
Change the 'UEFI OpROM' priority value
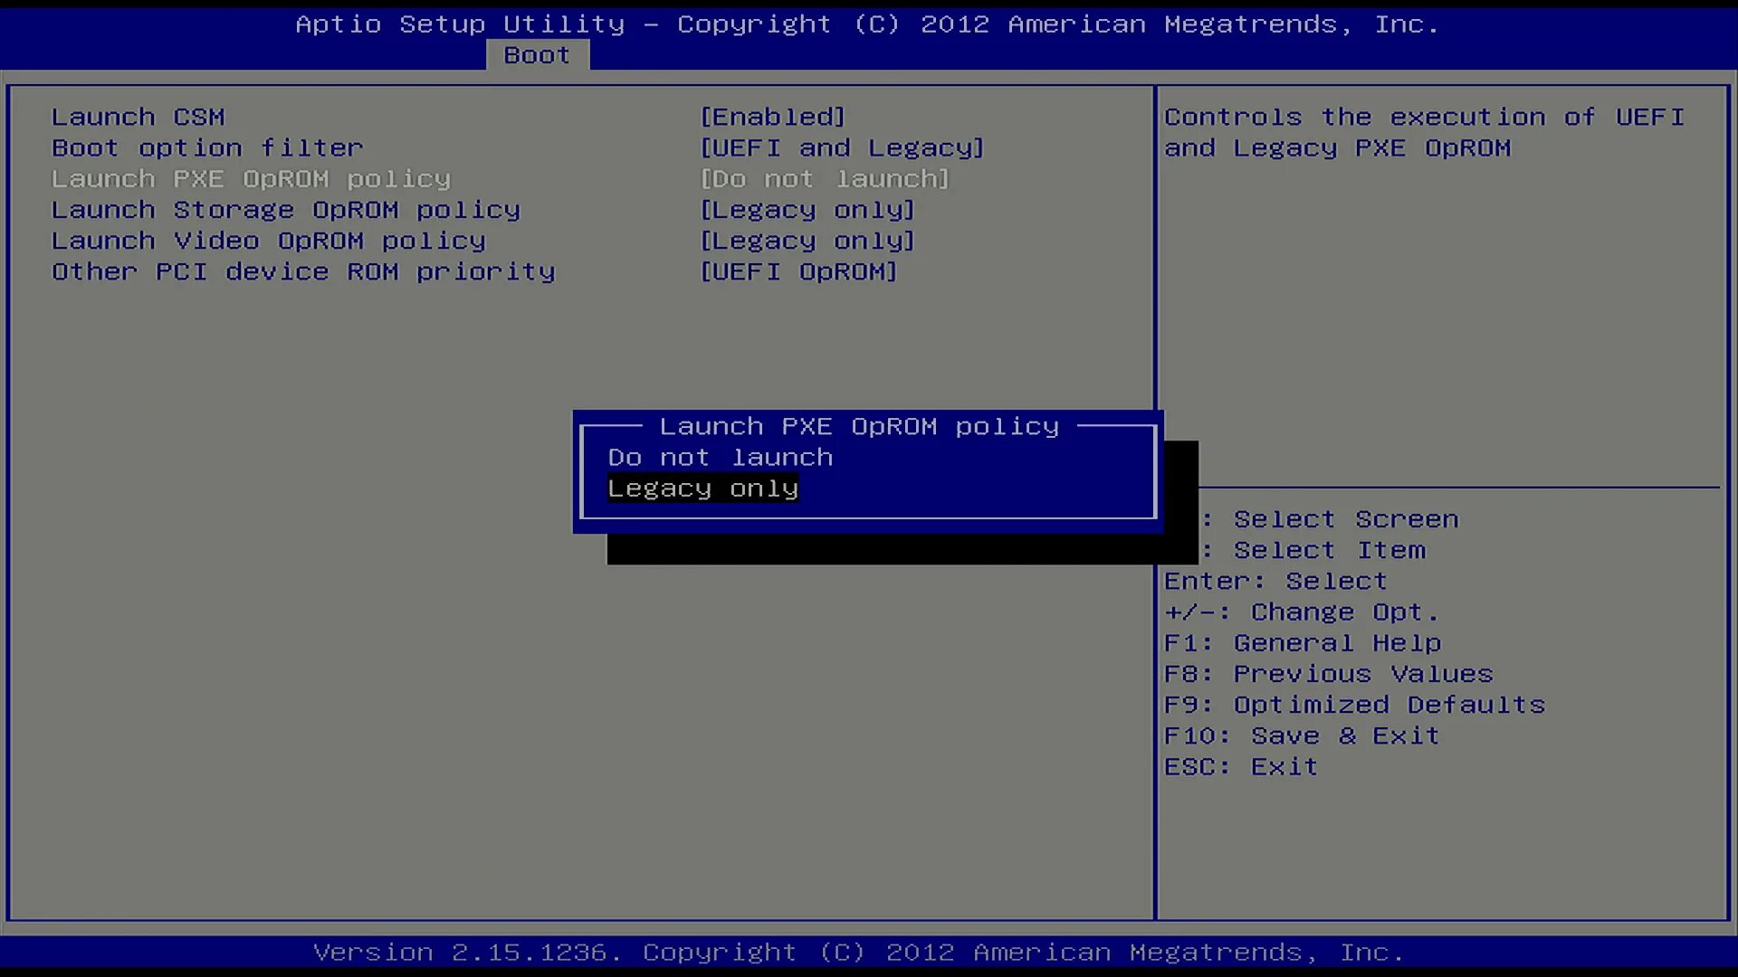798,271
